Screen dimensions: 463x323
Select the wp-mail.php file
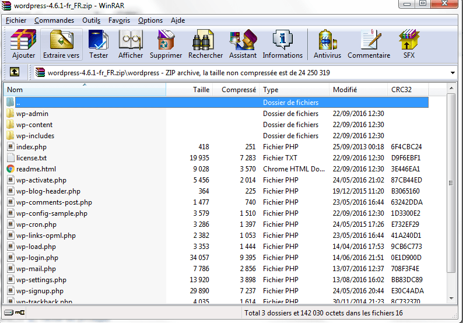pyautogui.click(x=36, y=269)
